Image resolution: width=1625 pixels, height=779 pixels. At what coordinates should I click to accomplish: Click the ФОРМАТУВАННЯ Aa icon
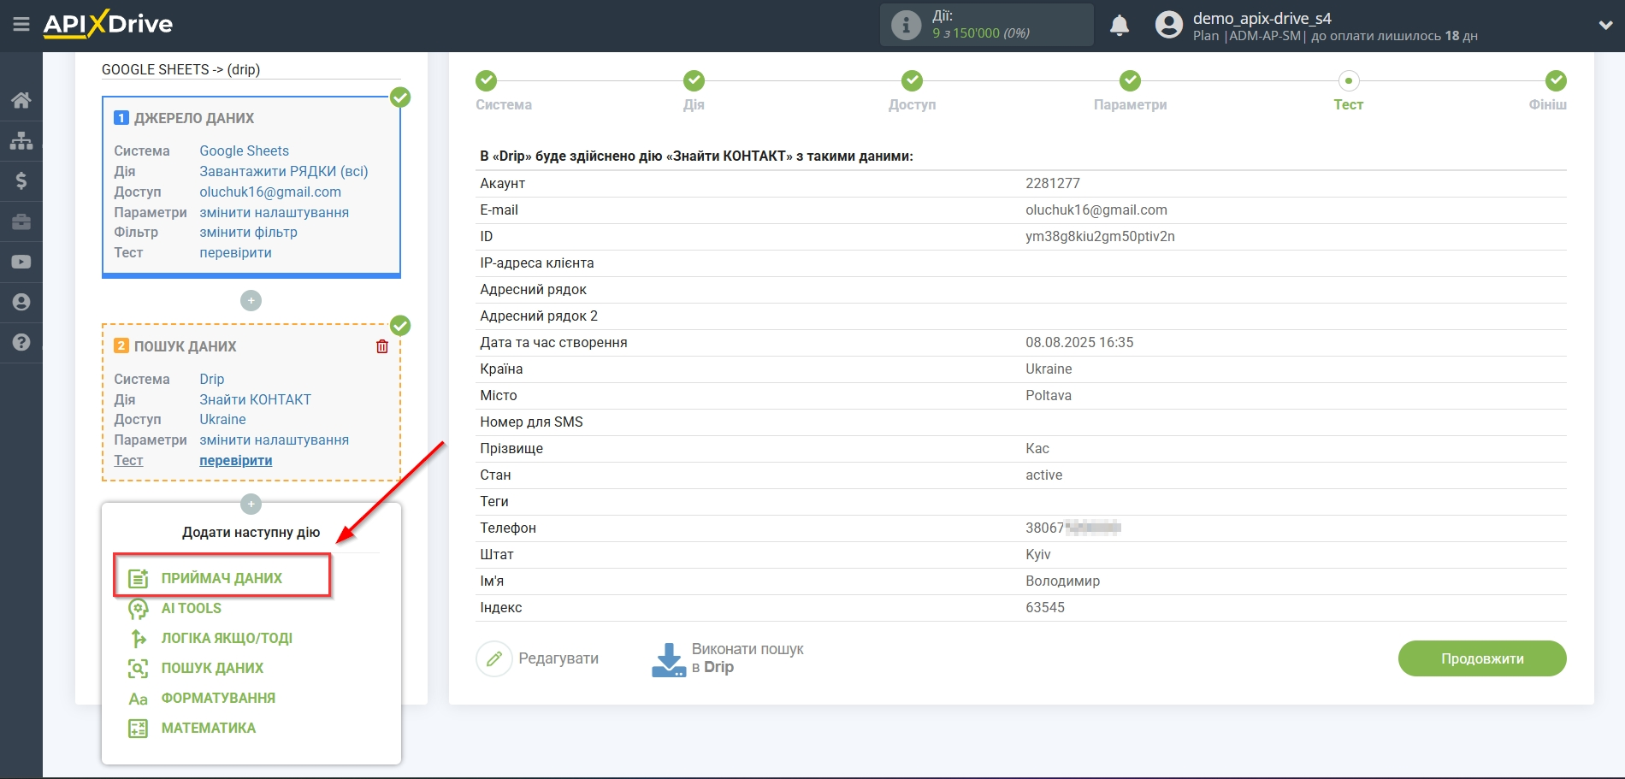[139, 699]
